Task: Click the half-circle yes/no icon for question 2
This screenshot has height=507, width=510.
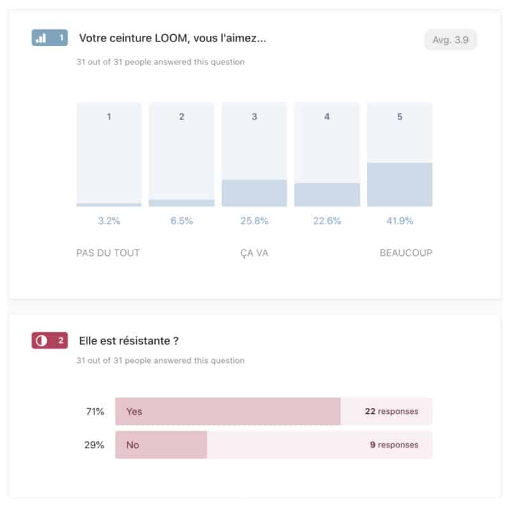Action: click(42, 341)
